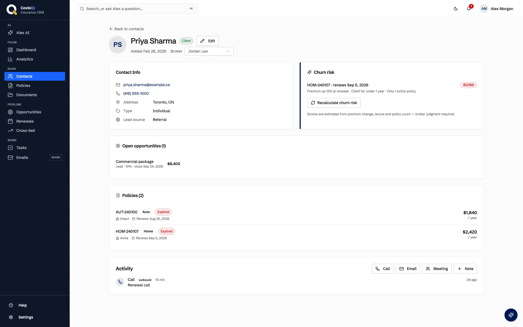Viewport: 523px width, 327px height.
Task: Click the AM user avatar
Action: pos(484,9)
